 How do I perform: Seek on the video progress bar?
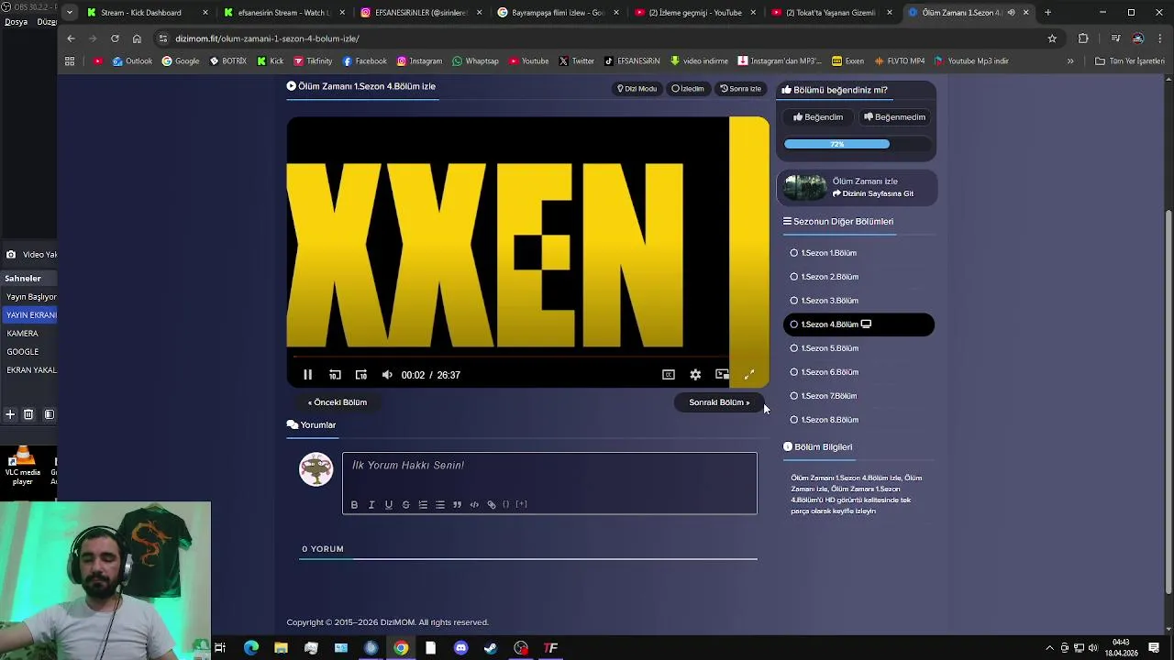(527, 357)
